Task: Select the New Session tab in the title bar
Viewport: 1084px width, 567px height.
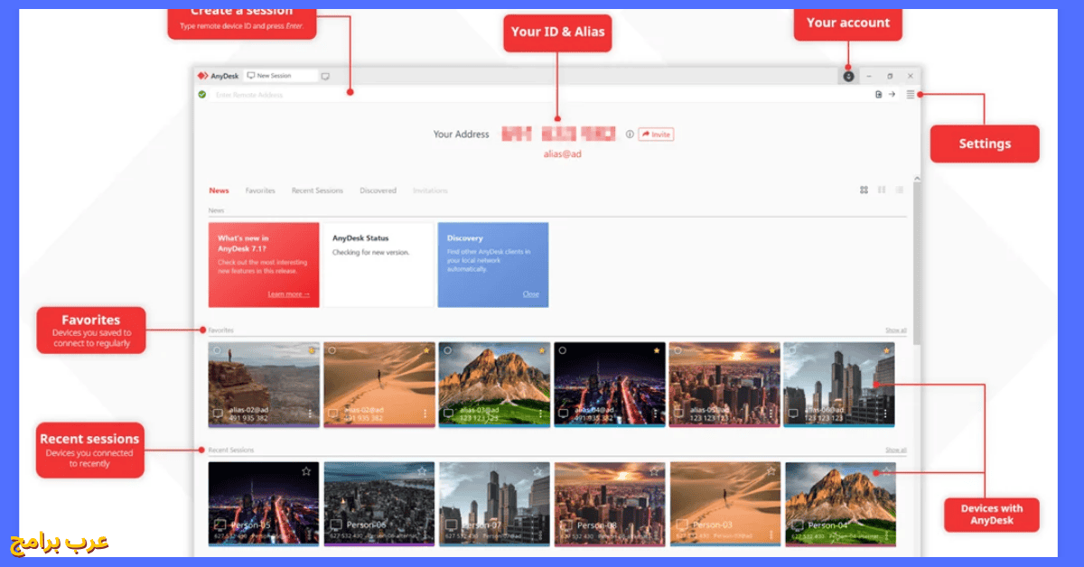Action: pos(281,76)
